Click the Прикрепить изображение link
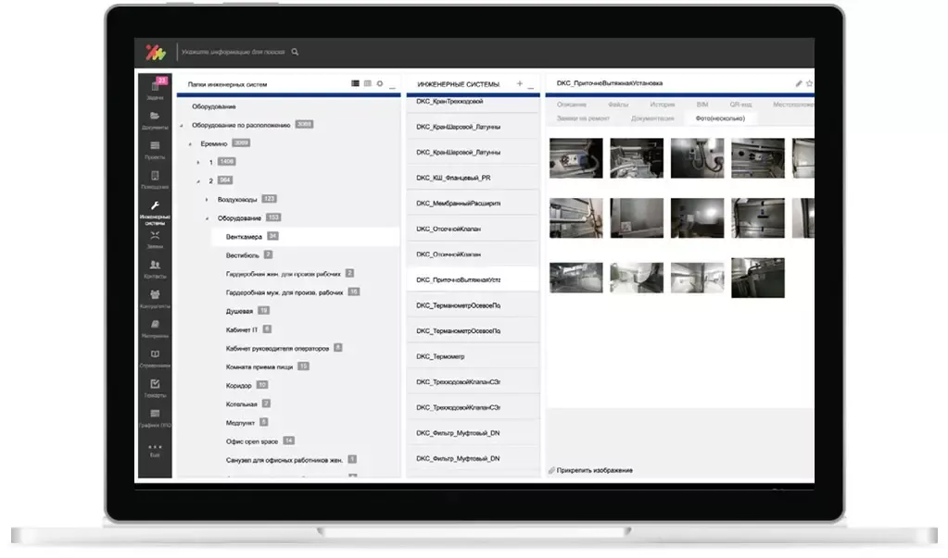 point(595,470)
